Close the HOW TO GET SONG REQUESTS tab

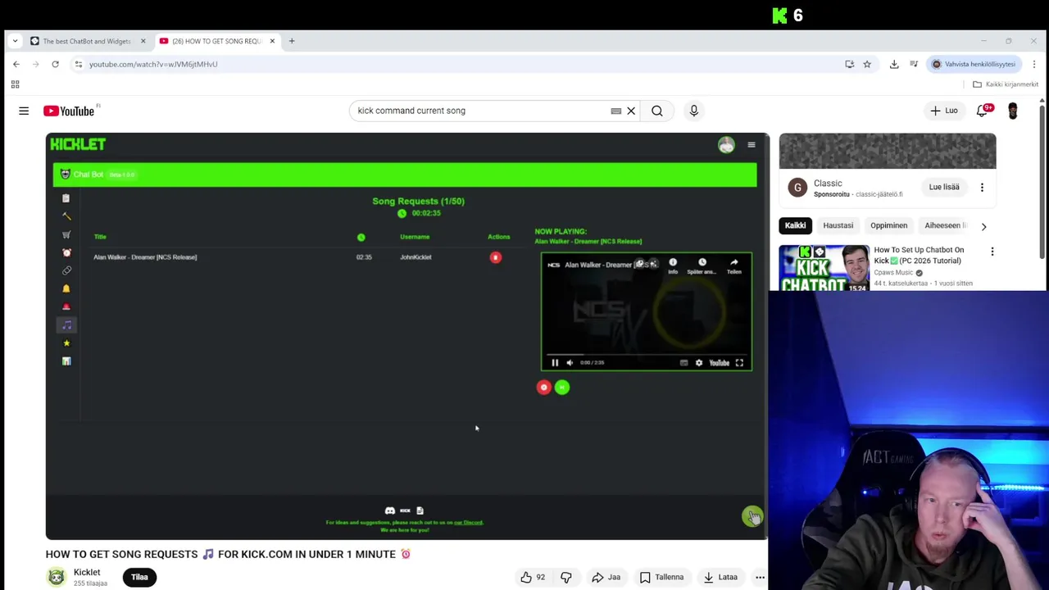click(x=272, y=41)
